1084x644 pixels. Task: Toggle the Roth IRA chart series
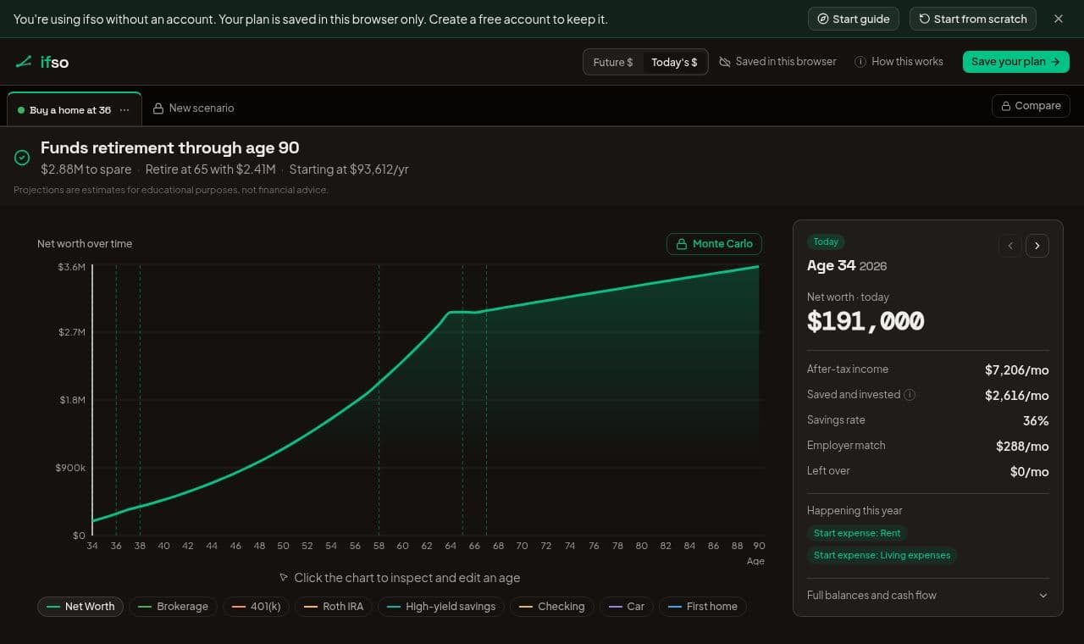pos(334,607)
